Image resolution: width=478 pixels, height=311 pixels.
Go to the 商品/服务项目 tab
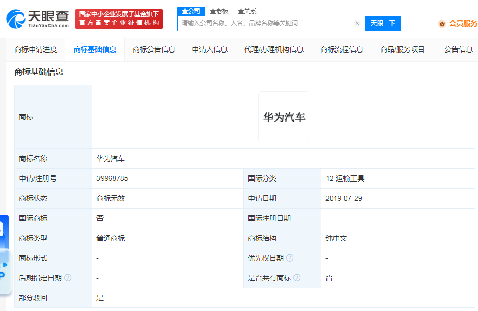[402, 49]
